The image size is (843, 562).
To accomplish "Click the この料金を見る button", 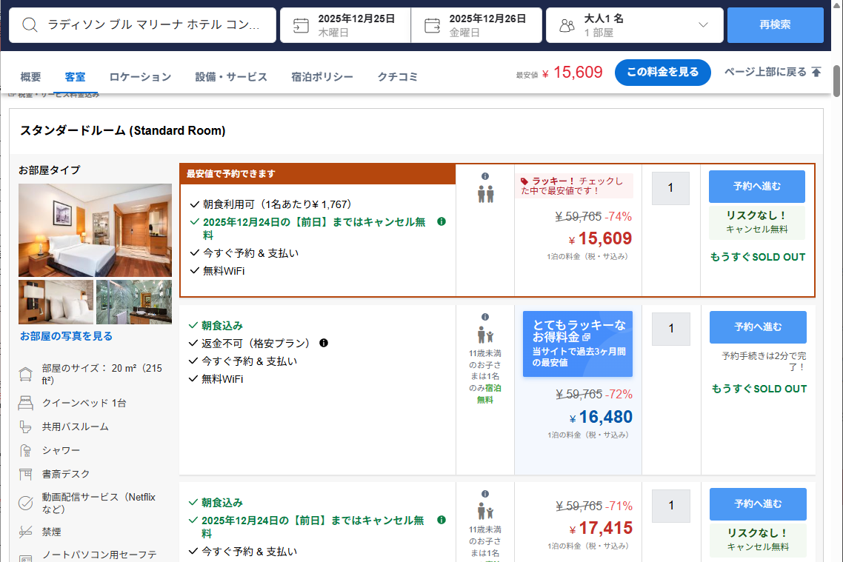I will [x=662, y=73].
